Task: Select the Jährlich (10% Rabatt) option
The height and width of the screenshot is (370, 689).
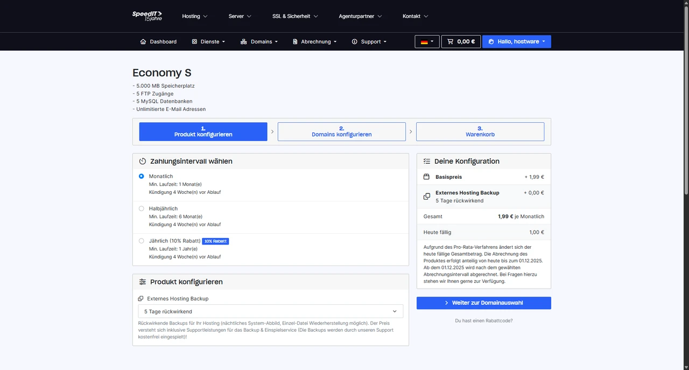Action: (142, 241)
